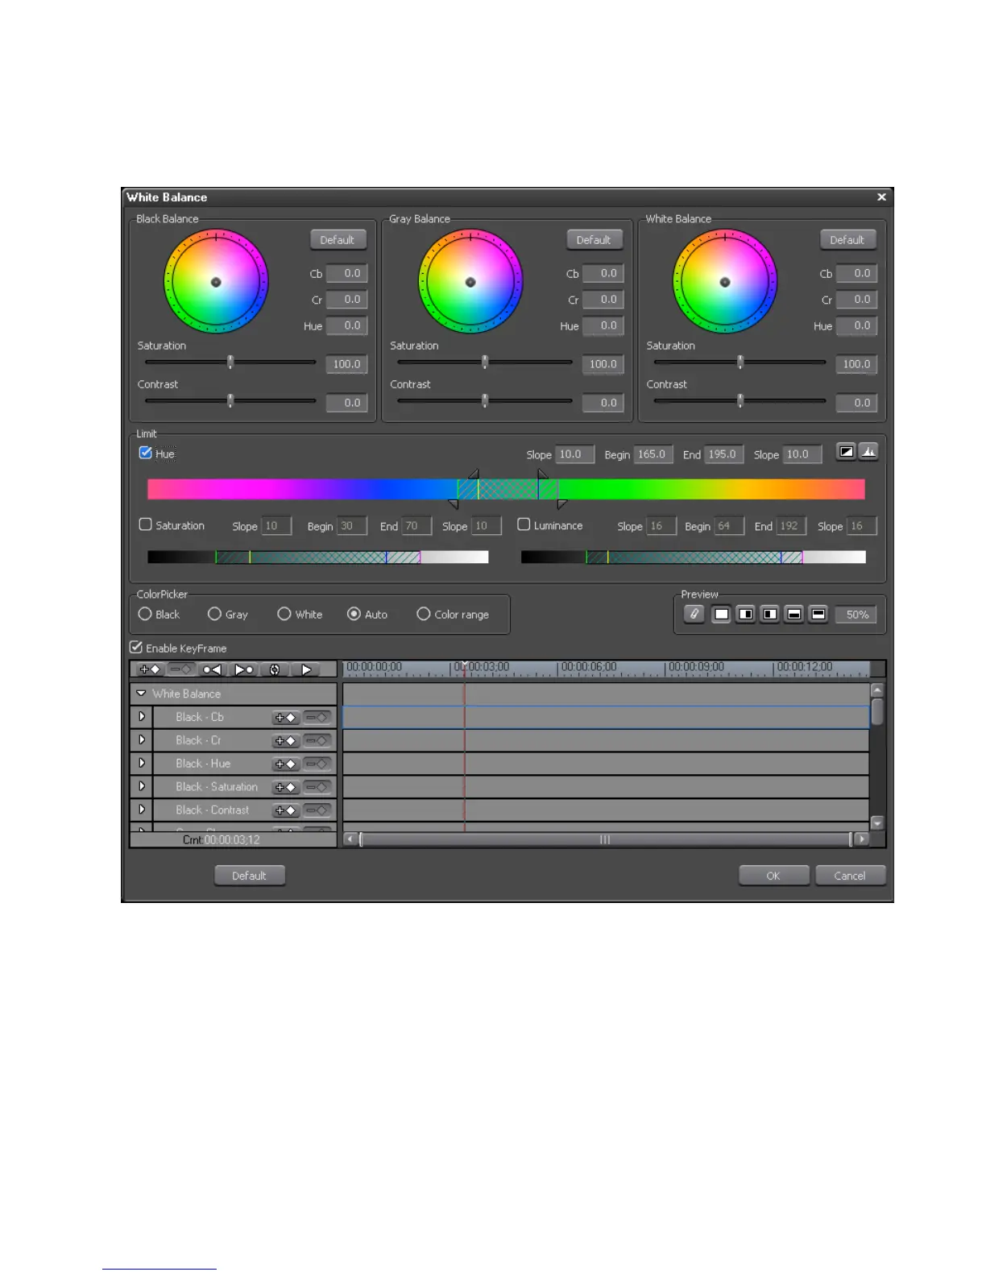Close the White Balance dialog

[881, 197]
